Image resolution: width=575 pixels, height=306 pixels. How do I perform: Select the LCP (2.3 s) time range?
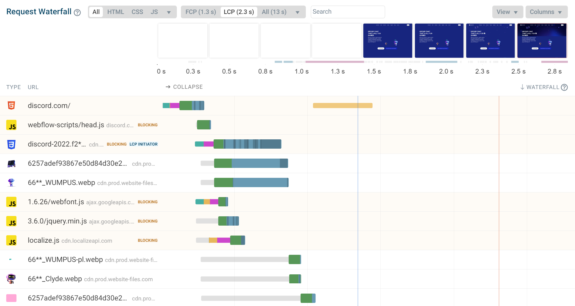coord(239,12)
